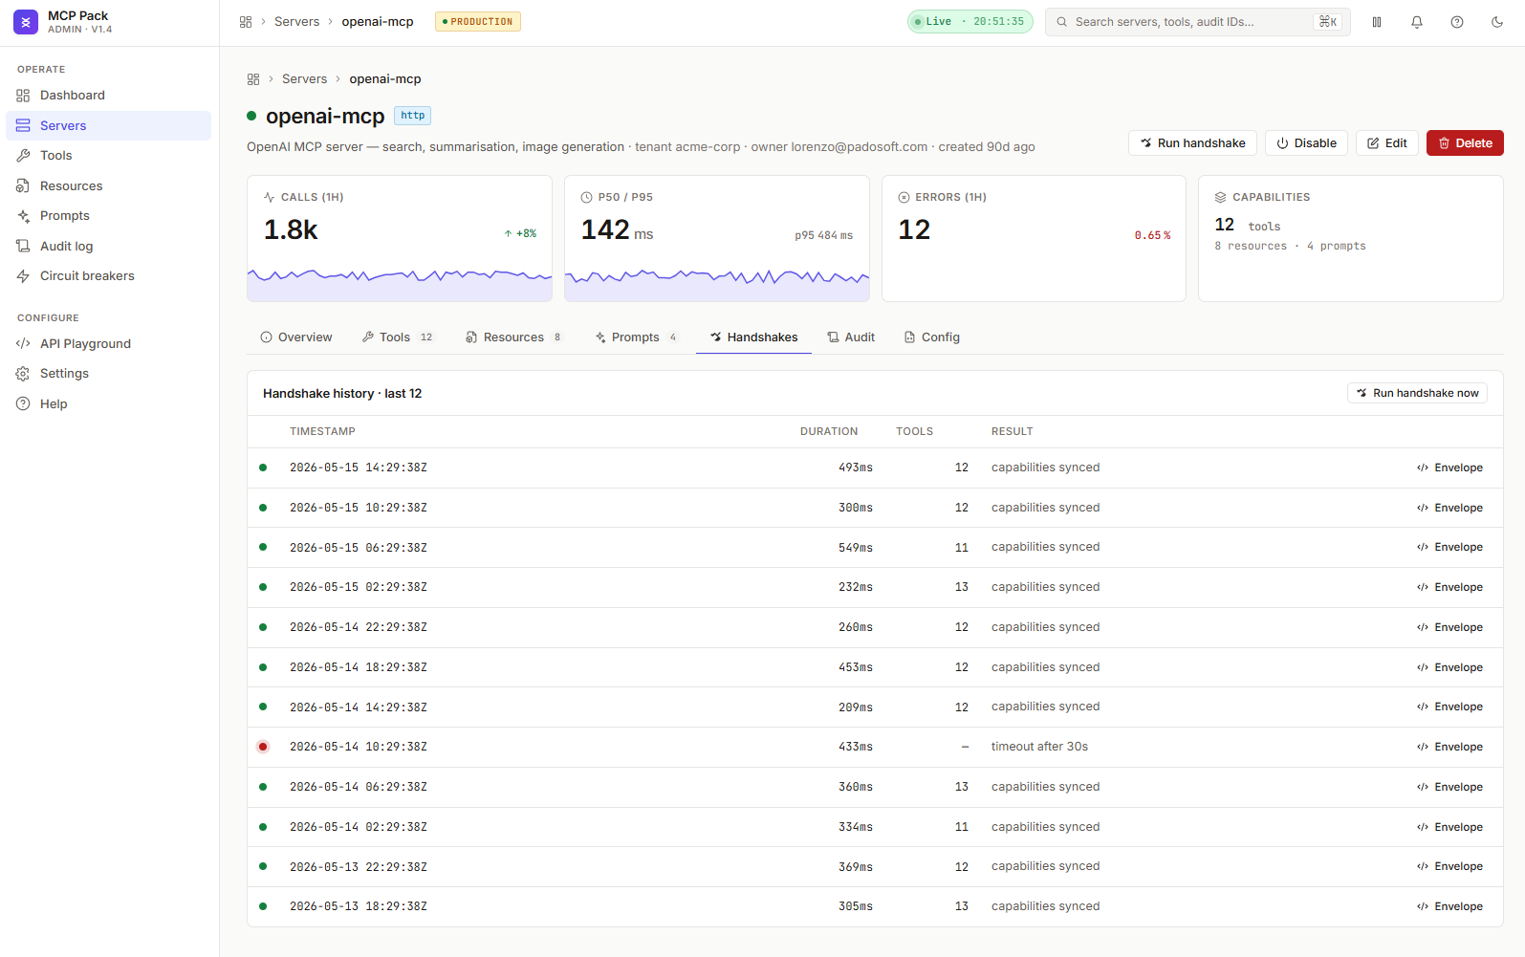Image resolution: width=1525 pixels, height=957 pixels.
Task: Open Help in the sidebar
Action: coord(108,403)
